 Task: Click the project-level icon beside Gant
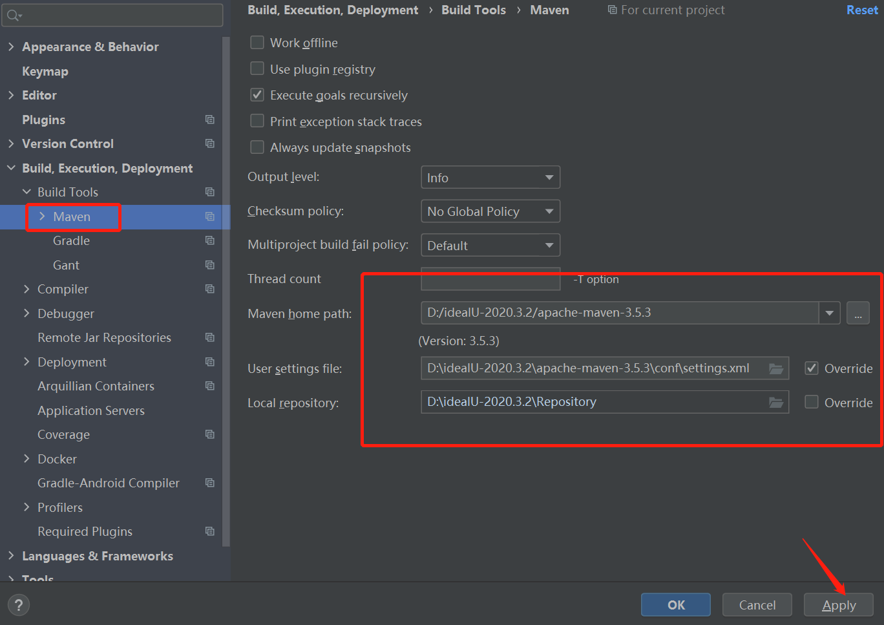click(x=210, y=265)
